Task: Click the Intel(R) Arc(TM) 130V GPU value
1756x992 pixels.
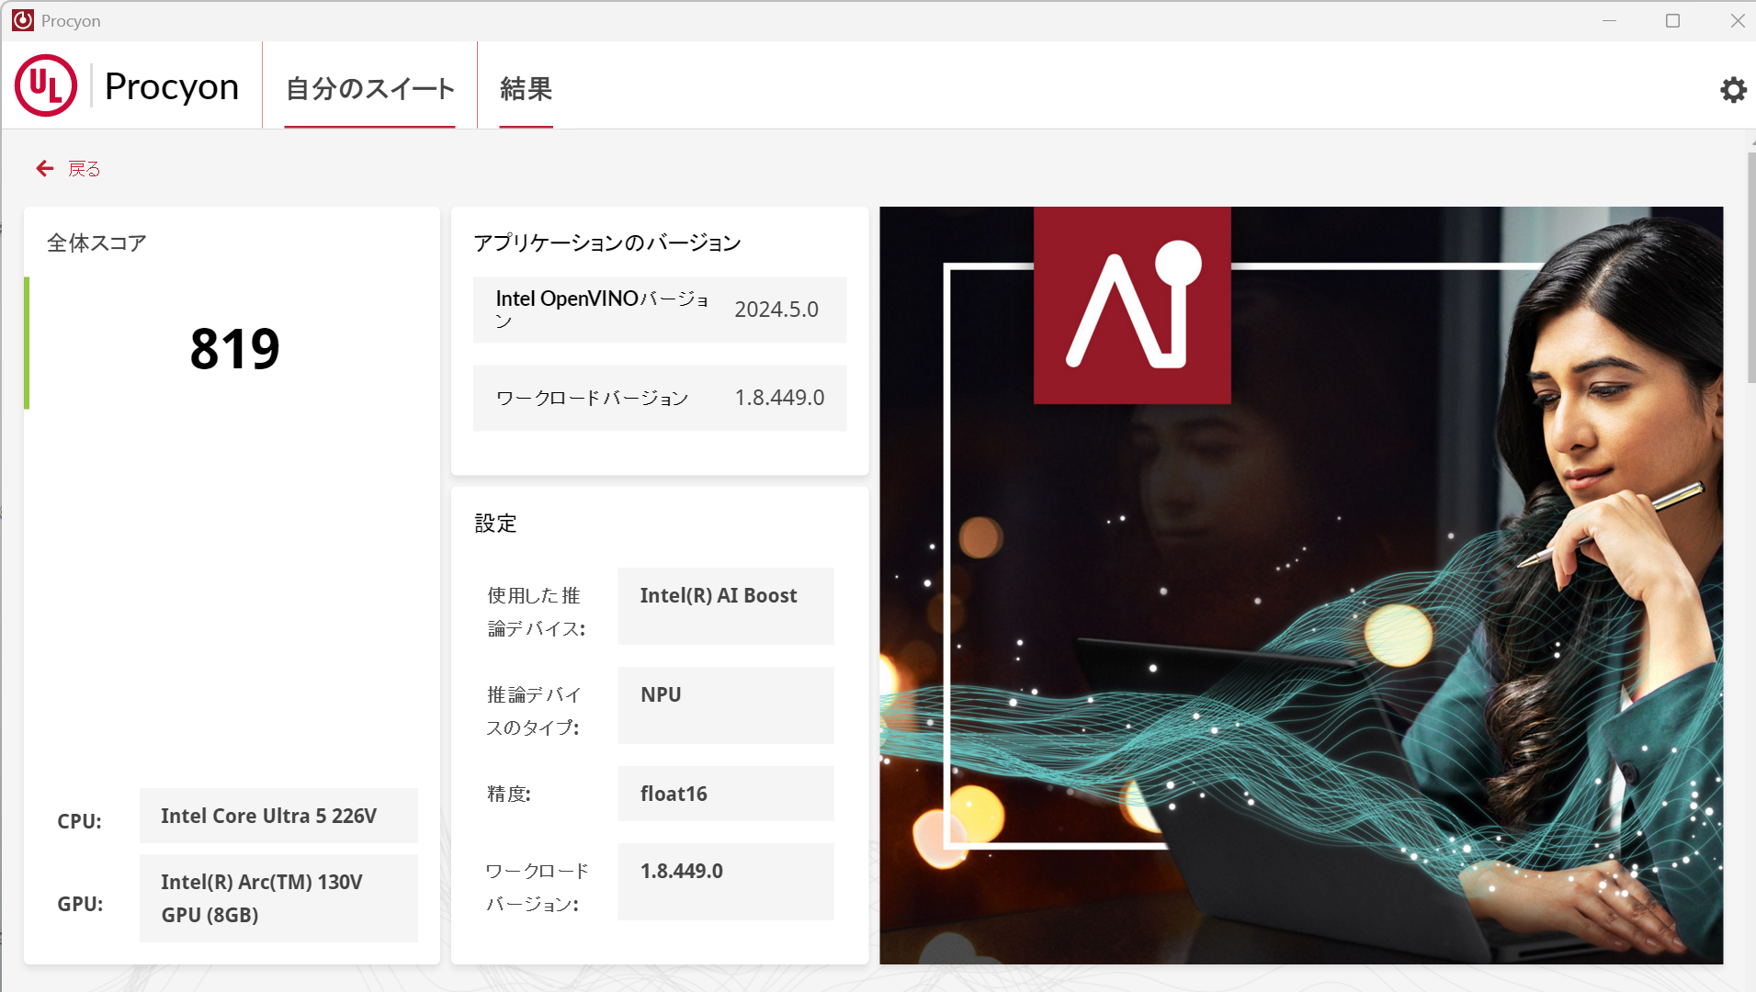Action: pyautogui.click(x=278, y=898)
